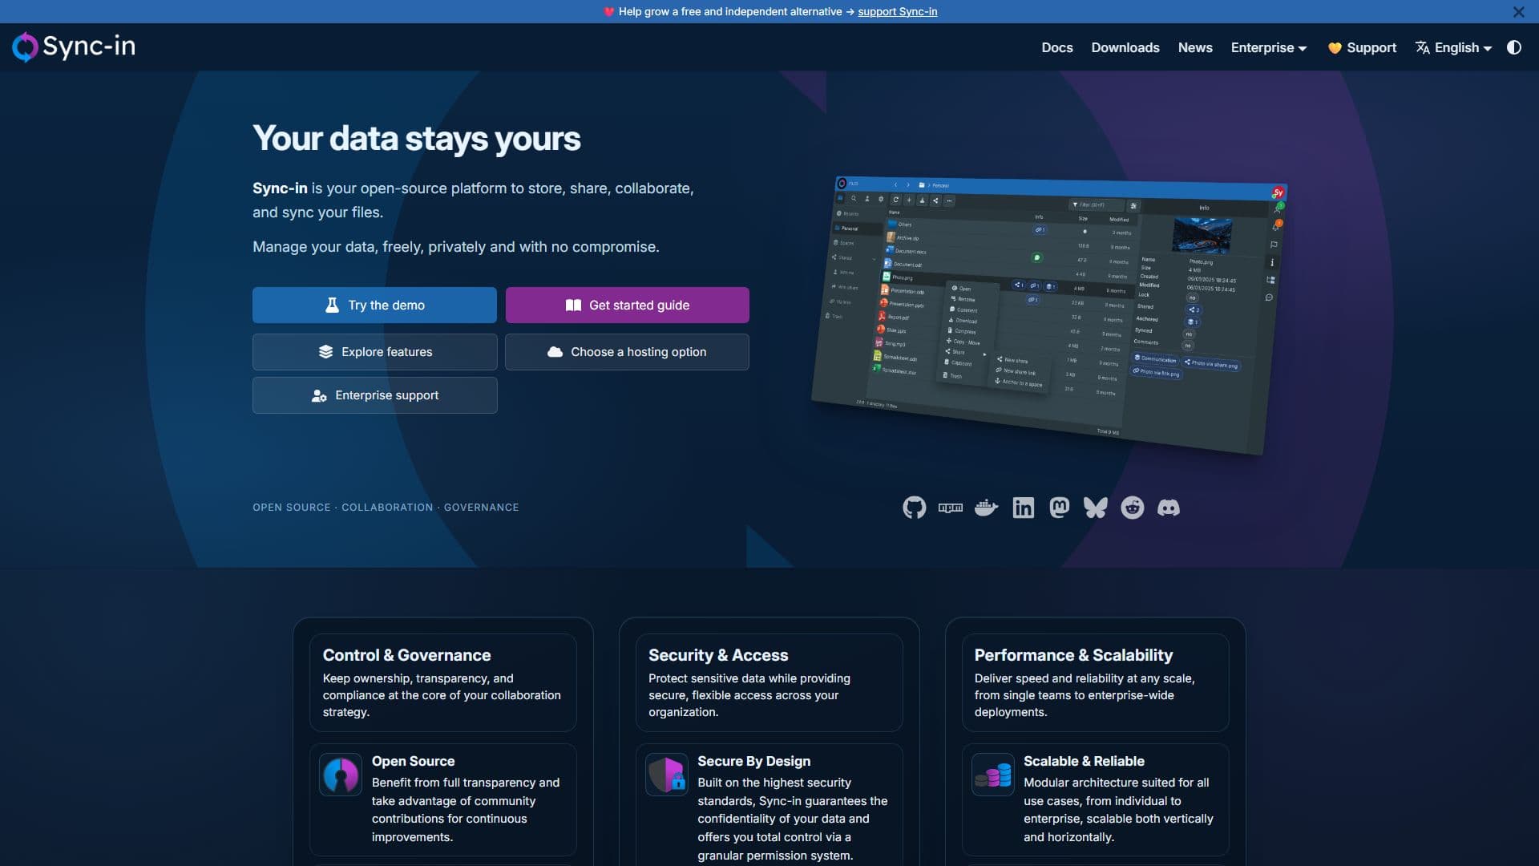1539x866 pixels.
Task: Click the Try the demo button
Action: pyautogui.click(x=374, y=305)
